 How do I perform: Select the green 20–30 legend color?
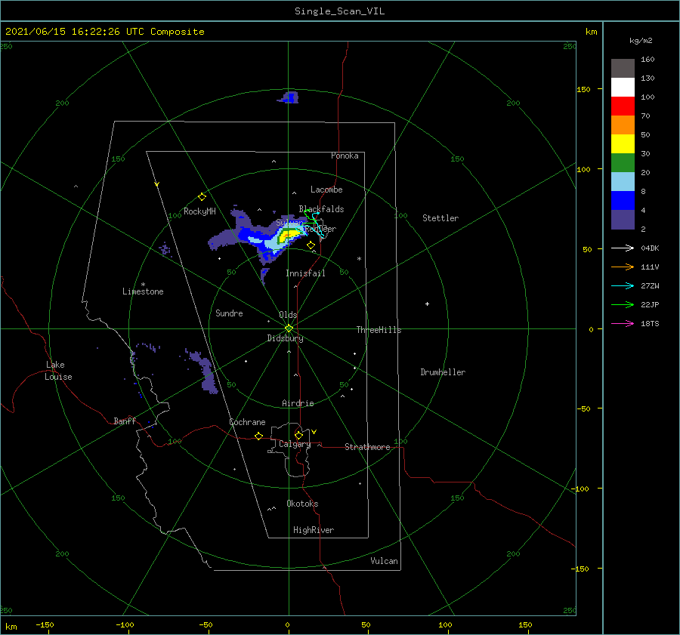(623, 162)
